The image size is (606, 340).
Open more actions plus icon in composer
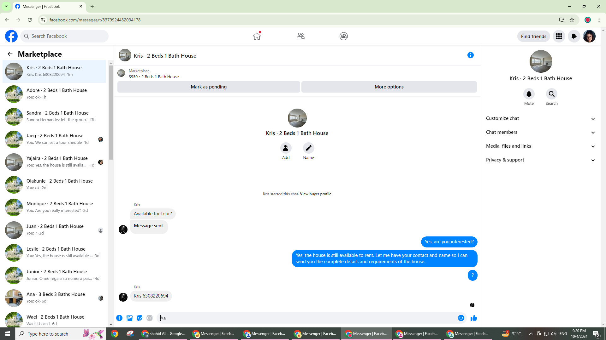click(119, 318)
